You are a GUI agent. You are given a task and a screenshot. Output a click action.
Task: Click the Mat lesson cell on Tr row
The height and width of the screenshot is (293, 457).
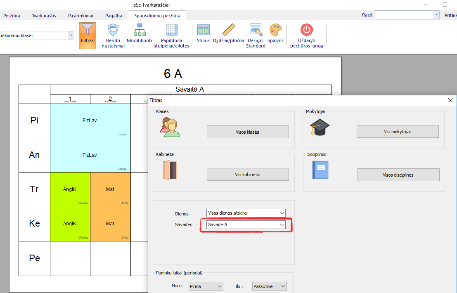pyautogui.click(x=110, y=189)
